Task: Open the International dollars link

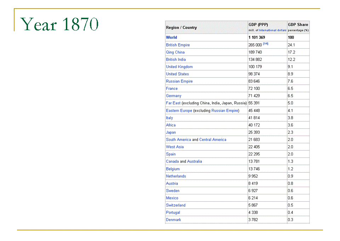Action: click(x=272, y=31)
